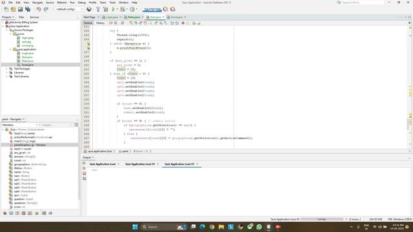Click the Debug Project toolbar icon
Screen dimensions: 413x232
pyautogui.click(x=123, y=9)
